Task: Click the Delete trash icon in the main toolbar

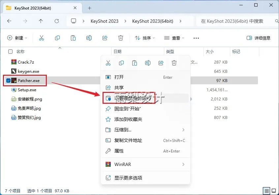Action: (121, 38)
